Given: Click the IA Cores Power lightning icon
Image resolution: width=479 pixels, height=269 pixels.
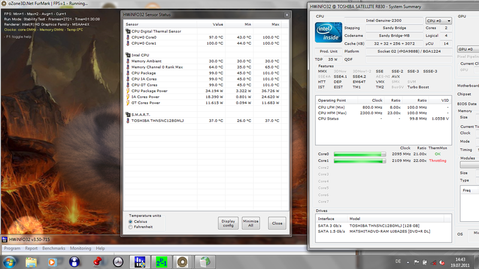Looking at the screenshot, I should [x=128, y=97].
